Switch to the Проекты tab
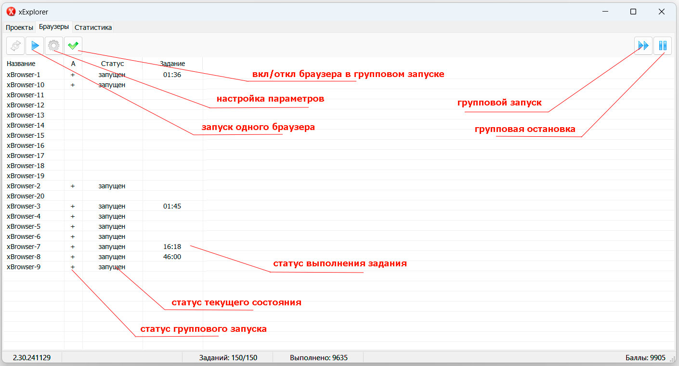 (x=19, y=27)
